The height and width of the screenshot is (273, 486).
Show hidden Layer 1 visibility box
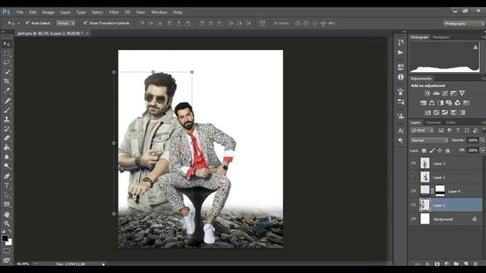coord(413,177)
